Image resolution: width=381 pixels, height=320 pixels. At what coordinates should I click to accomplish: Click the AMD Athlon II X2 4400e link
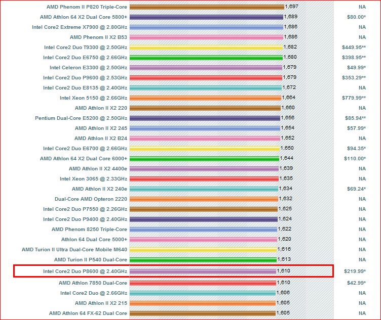pyautogui.click(x=98, y=169)
